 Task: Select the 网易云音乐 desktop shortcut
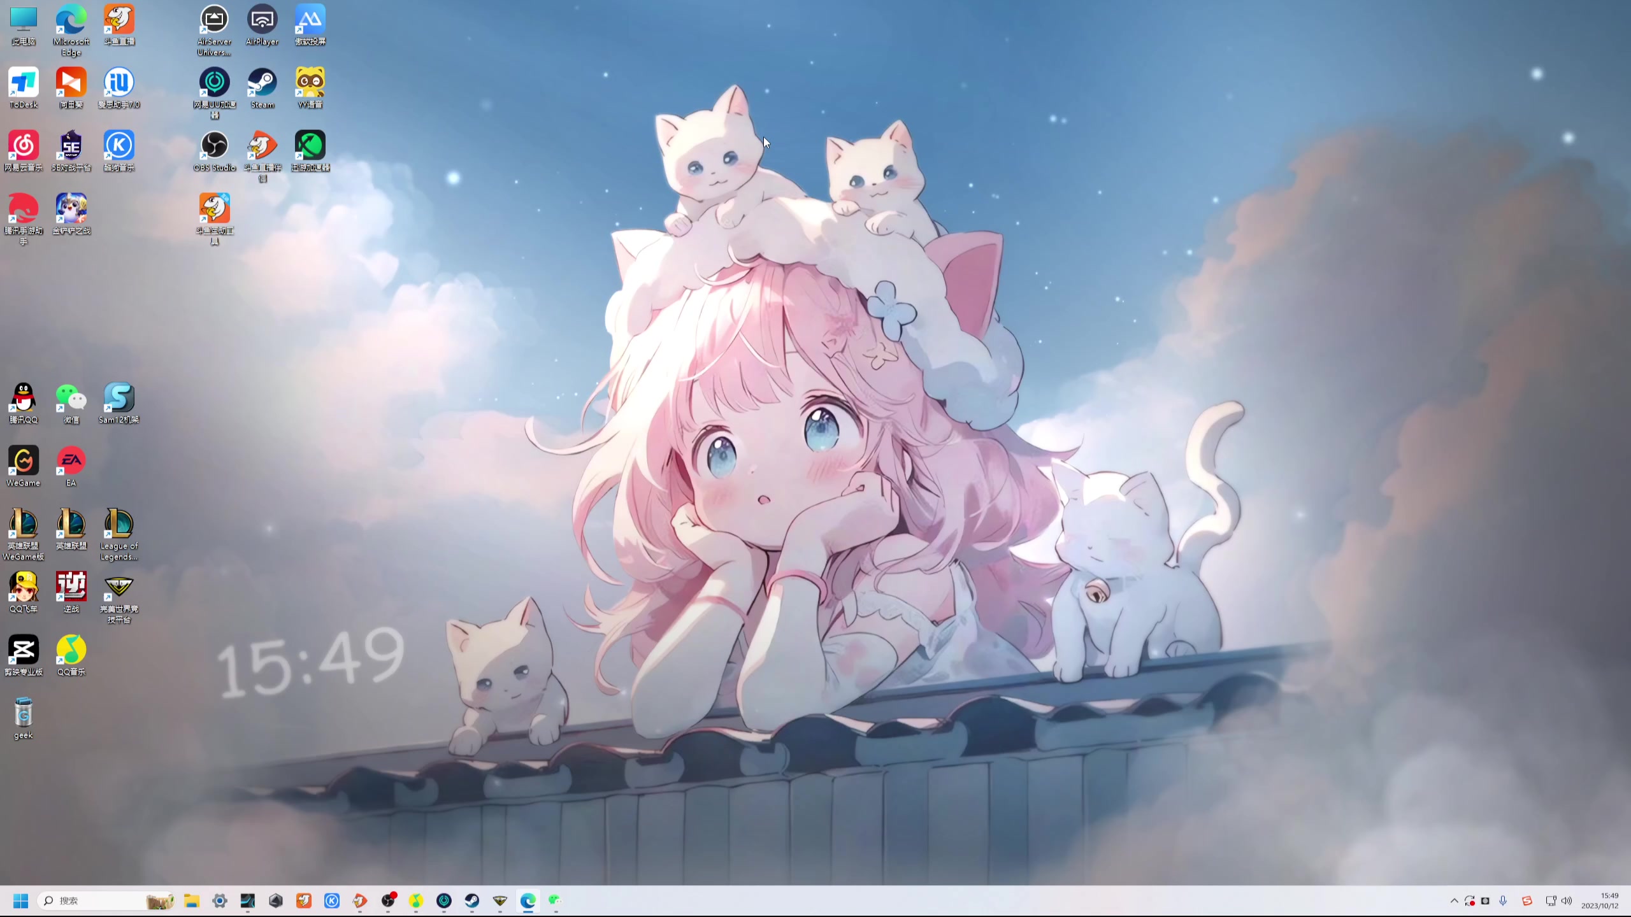(24, 152)
